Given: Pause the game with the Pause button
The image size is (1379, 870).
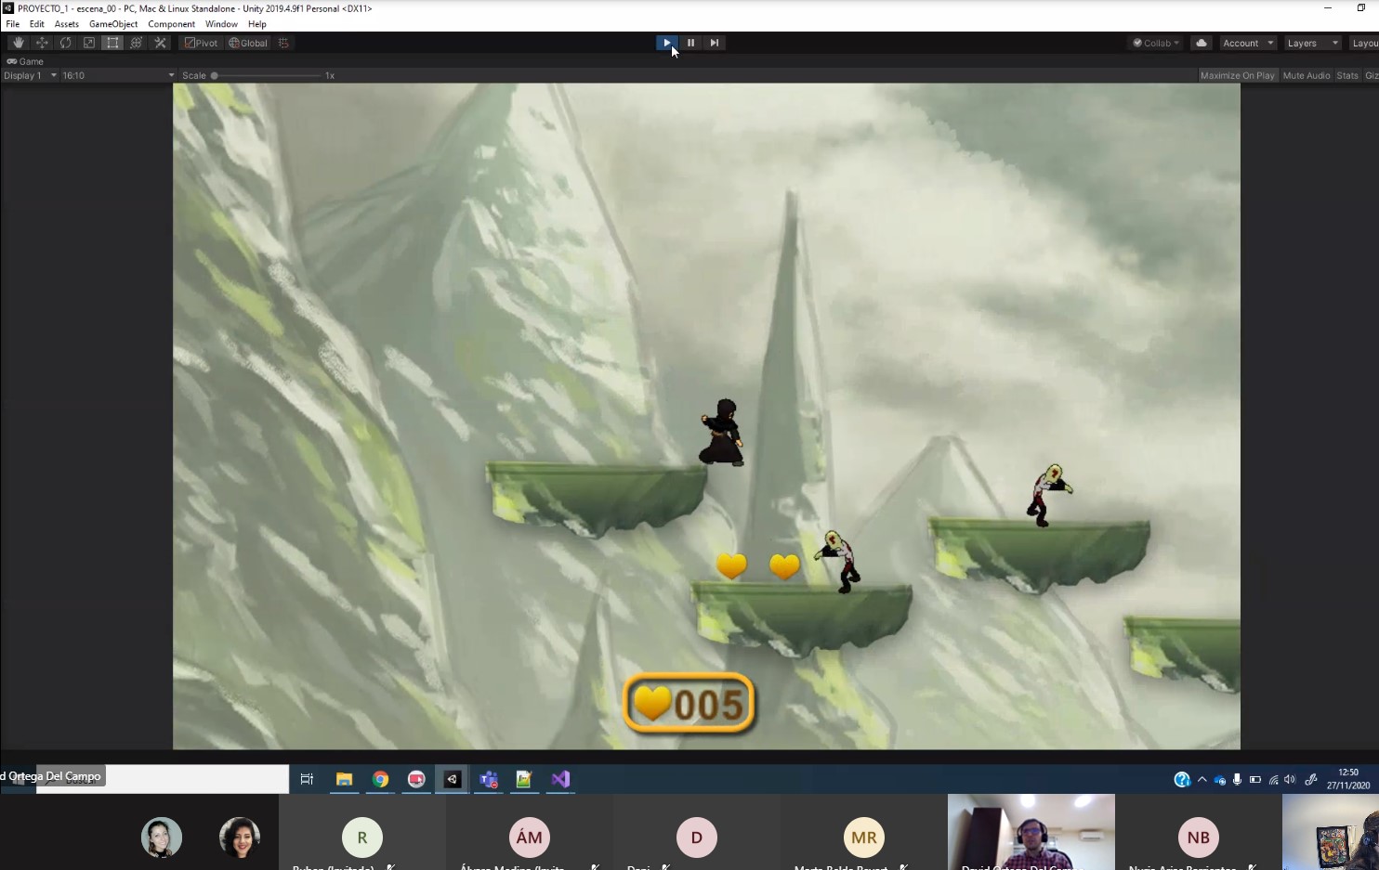Looking at the screenshot, I should click(x=690, y=43).
